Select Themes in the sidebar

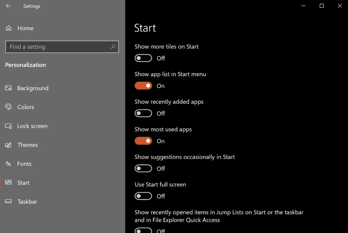[x=28, y=145]
